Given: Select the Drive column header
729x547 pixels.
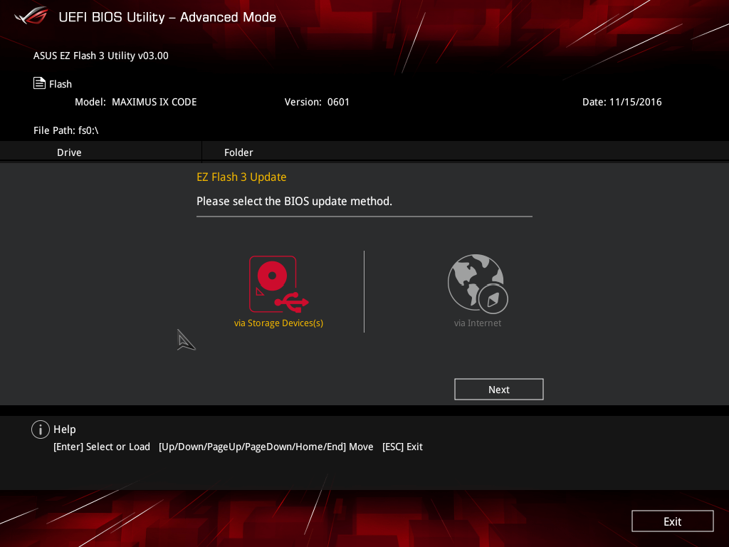Looking at the screenshot, I should point(69,152).
